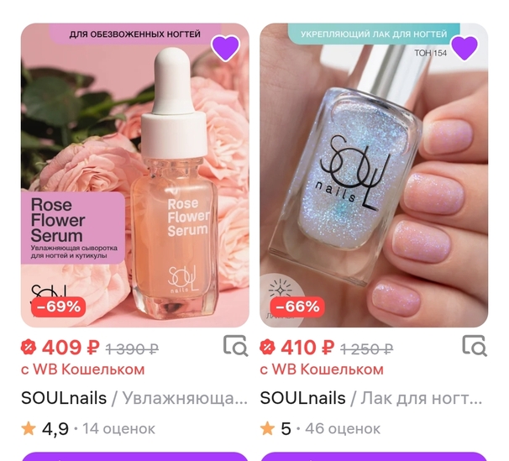
Task: Tap the -69% discount label
Action: [x=59, y=306]
